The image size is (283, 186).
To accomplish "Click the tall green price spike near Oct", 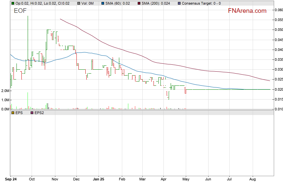I will [x=28, y=39].
